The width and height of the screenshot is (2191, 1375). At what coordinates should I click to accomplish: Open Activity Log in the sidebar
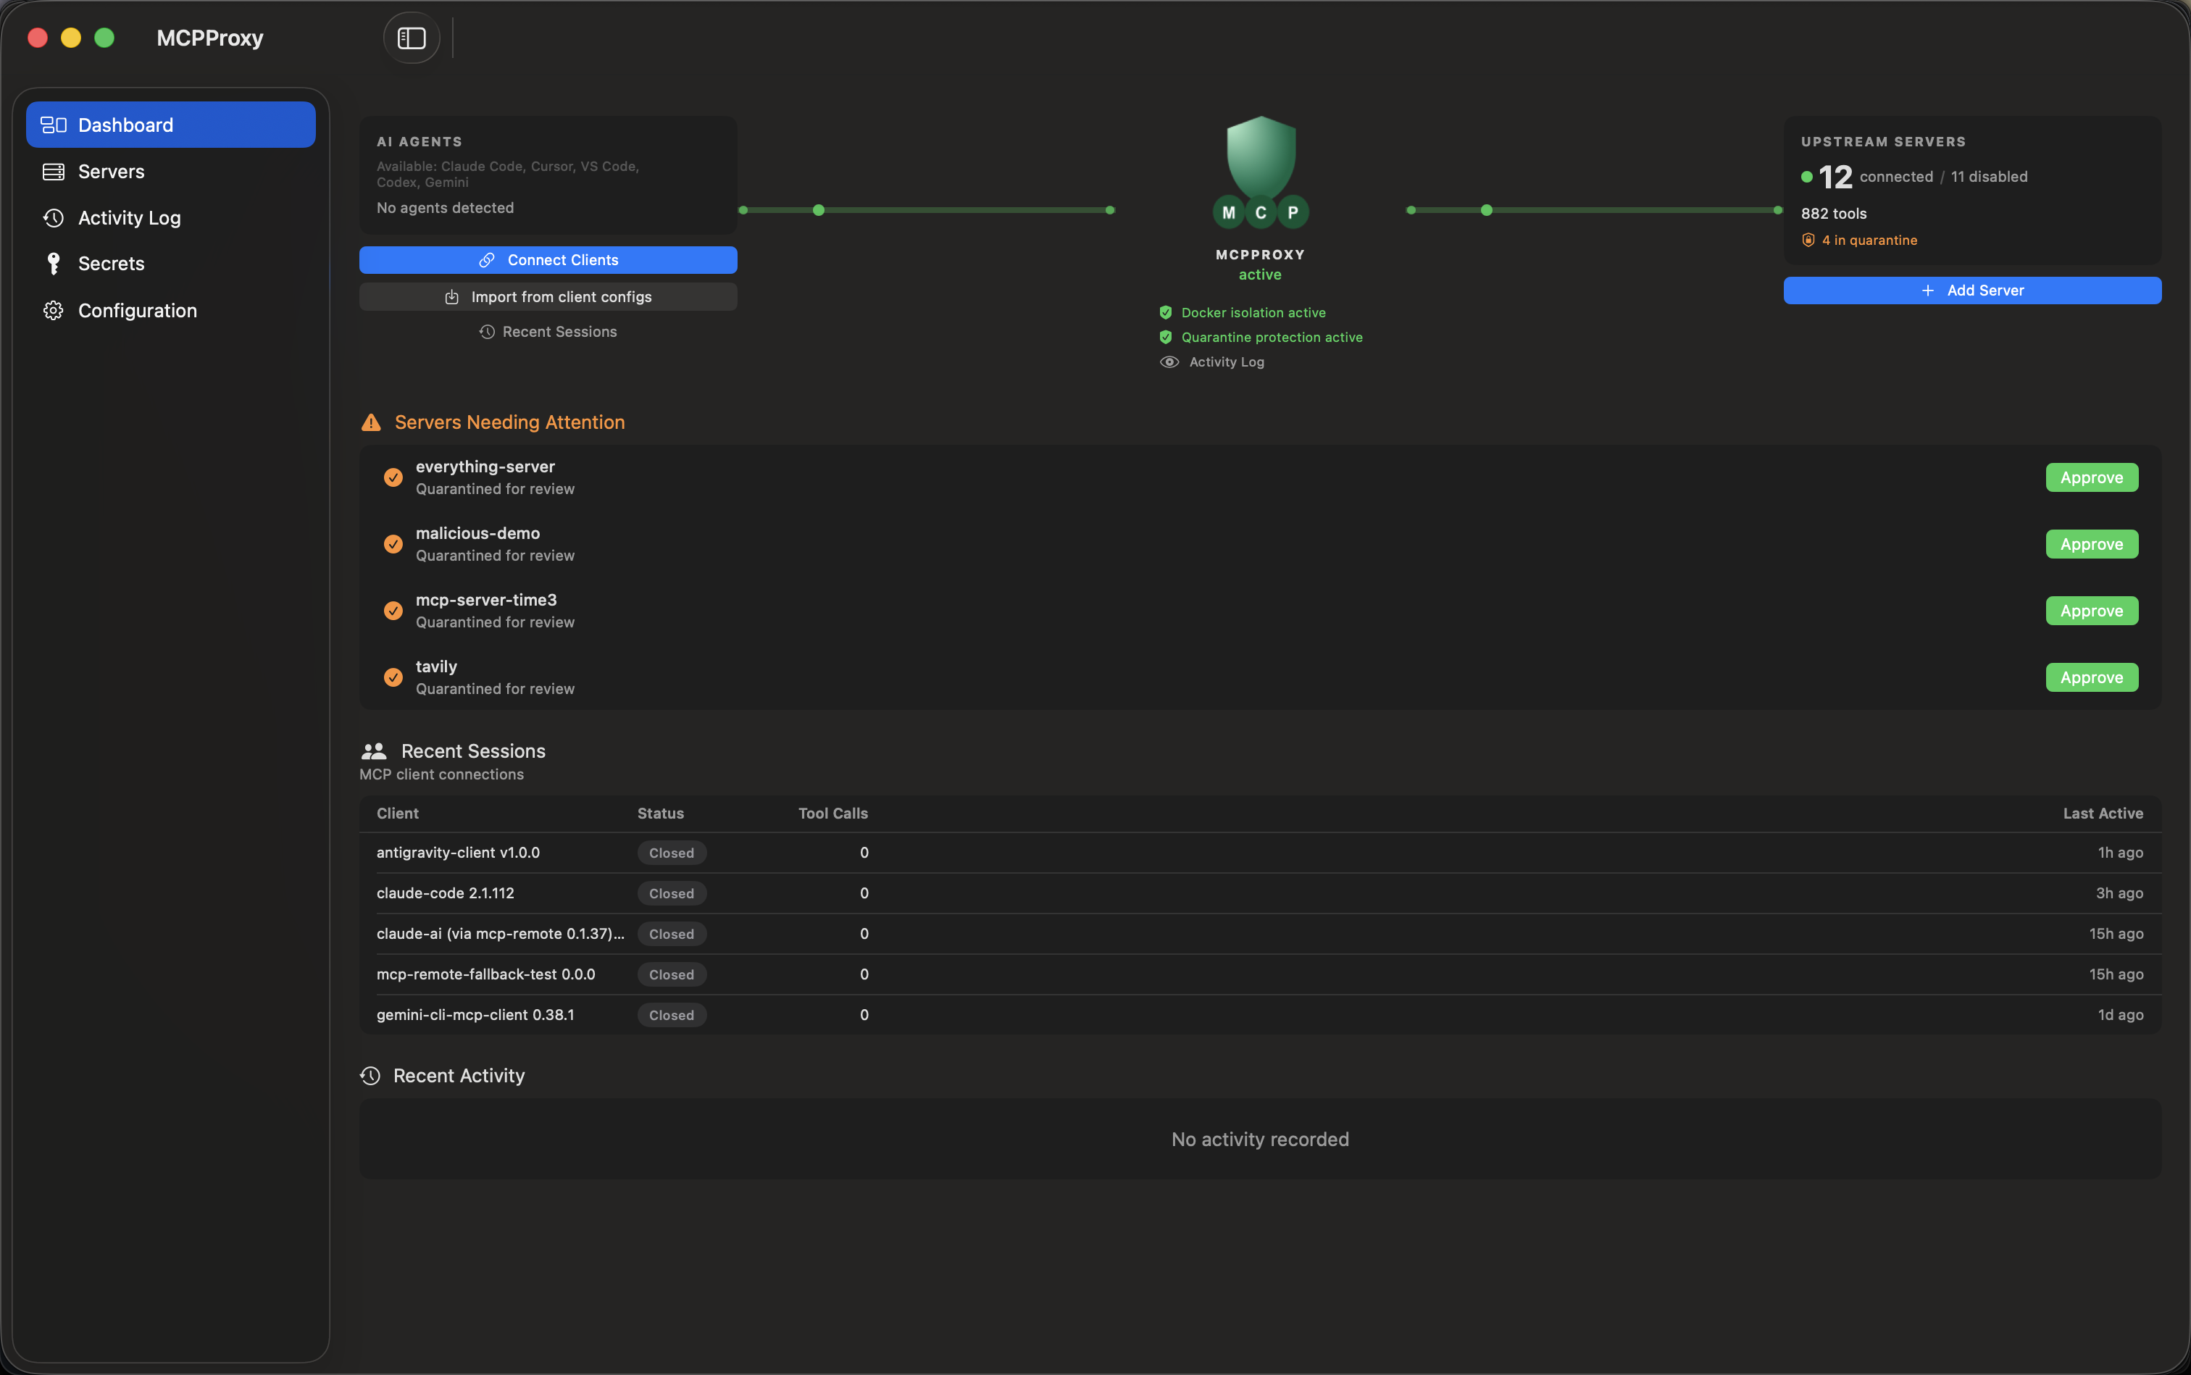(x=171, y=217)
